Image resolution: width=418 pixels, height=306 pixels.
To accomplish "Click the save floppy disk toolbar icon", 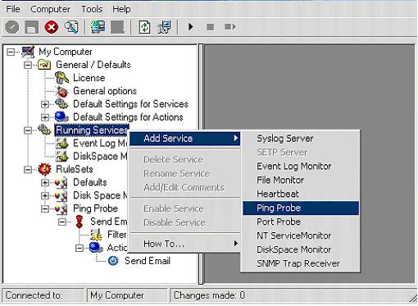I will coord(31,27).
